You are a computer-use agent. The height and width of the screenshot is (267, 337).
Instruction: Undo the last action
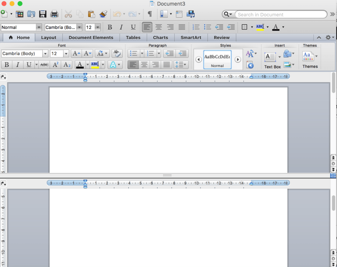(x=117, y=14)
